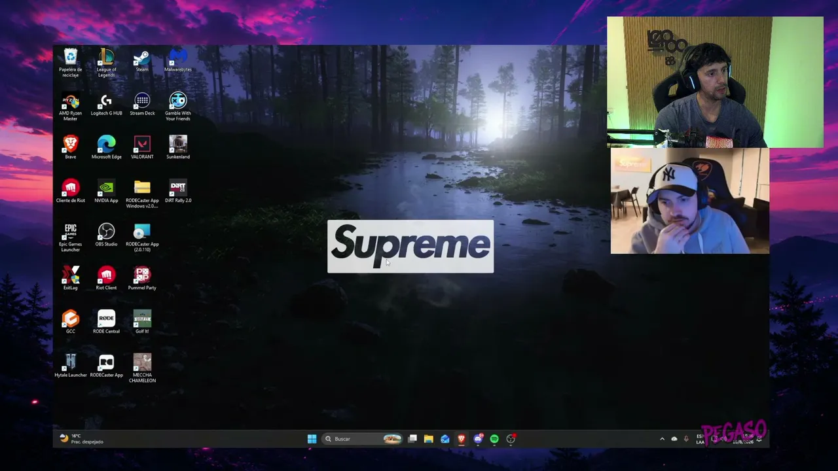Screen dimensions: 838x471
Task: Select the Golf It! desktop shortcut
Action: click(x=142, y=323)
